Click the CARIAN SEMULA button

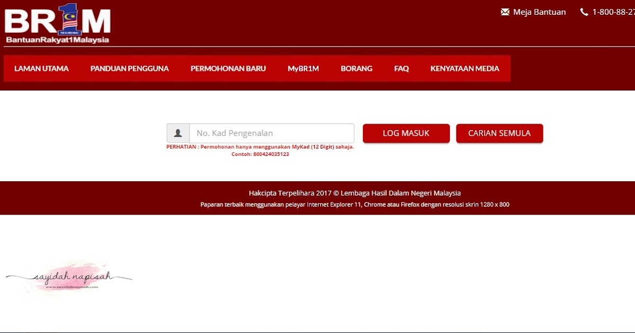click(x=500, y=133)
